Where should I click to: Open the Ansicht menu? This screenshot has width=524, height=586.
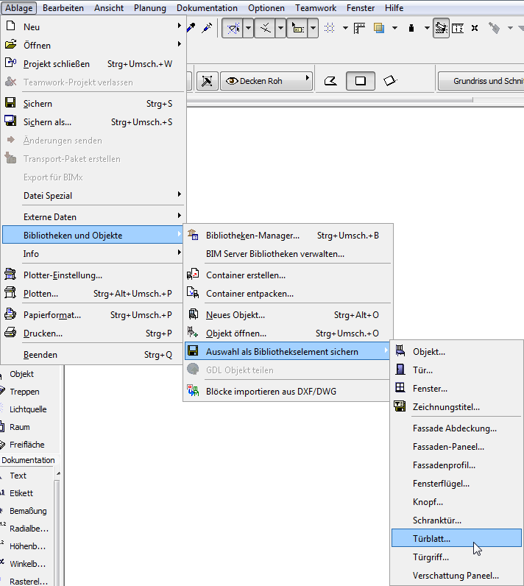point(109,8)
